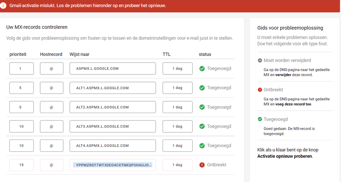The image size is (341, 182).
Task: Click 'Activatie opnieuw proberen' bold text
Action: (x=285, y=156)
